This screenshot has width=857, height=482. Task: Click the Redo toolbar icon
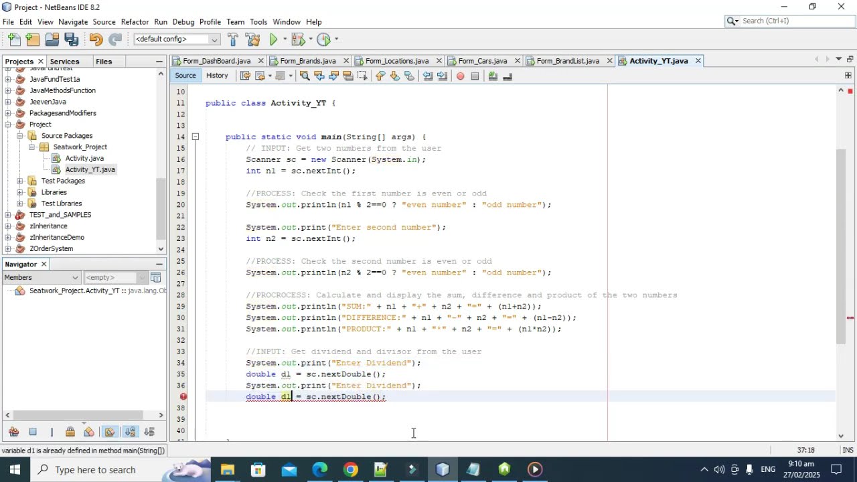[x=115, y=39]
